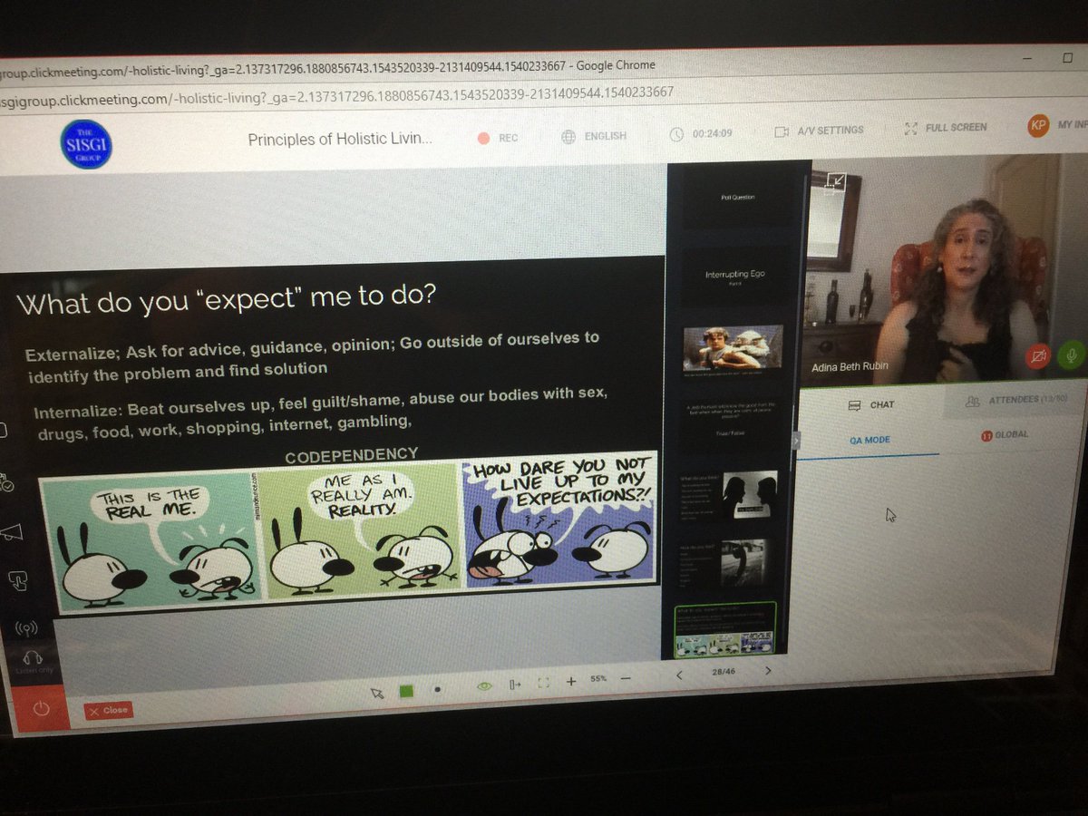Image resolution: width=1088 pixels, height=816 pixels.
Task: Click the exit-arrow presentation icon
Action: coord(515,685)
